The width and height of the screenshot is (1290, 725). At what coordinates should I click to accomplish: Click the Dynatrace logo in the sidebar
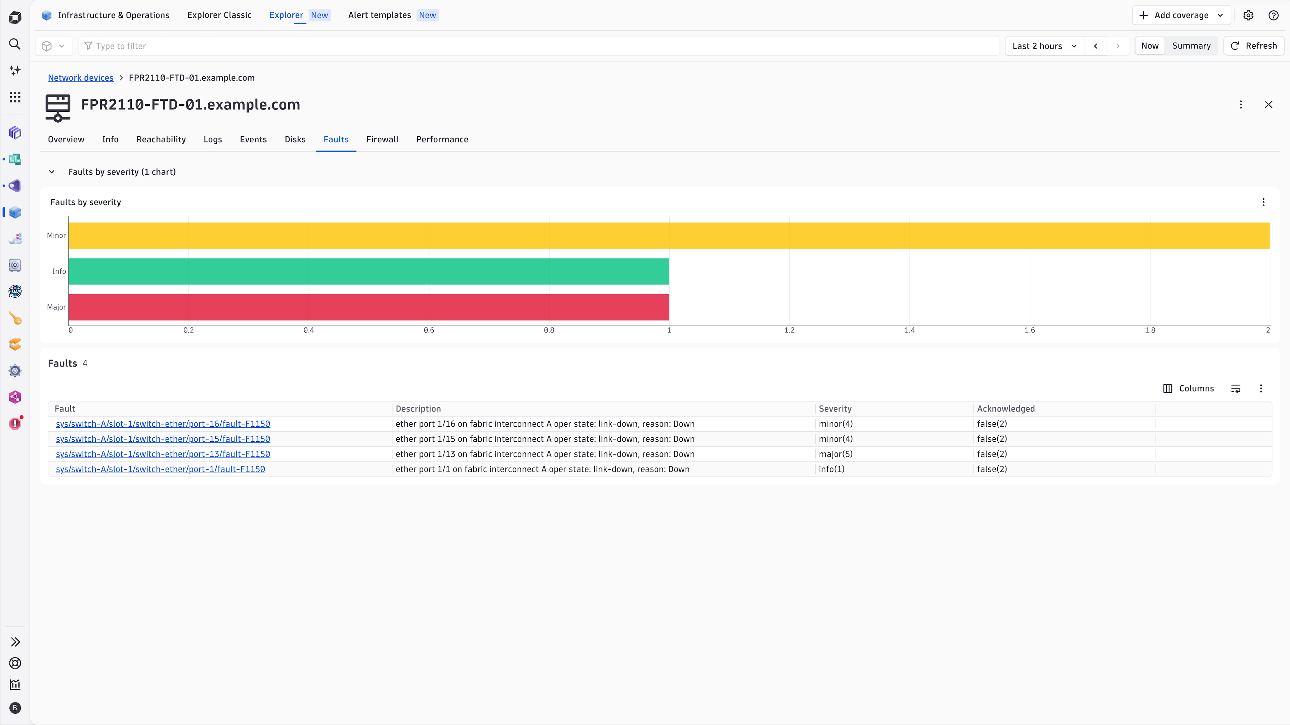tap(15, 18)
